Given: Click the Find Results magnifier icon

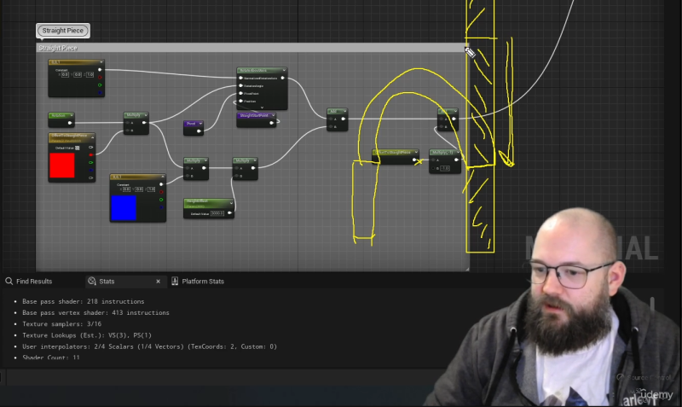Looking at the screenshot, I should click(x=9, y=281).
